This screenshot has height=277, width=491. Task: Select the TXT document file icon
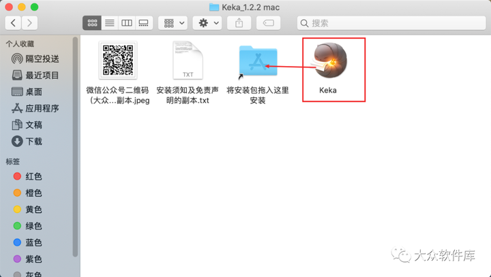[x=188, y=60]
